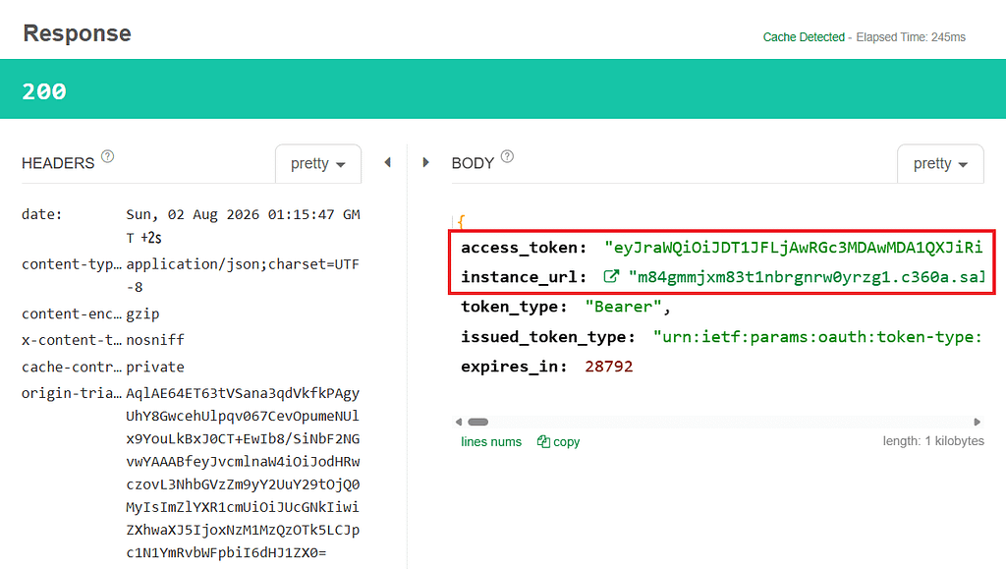Open instance_url external link icon
The image size is (1006, 569).
(x=611, y=276)
